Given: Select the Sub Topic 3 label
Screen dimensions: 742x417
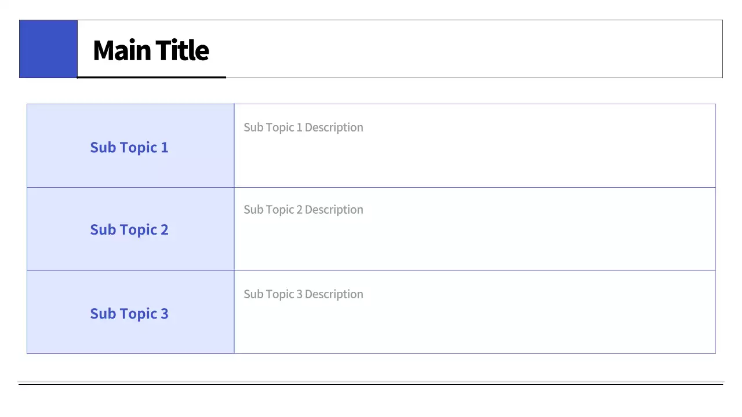Looking at the screenshot, I should pyautogui.click(x=129, y=314).
